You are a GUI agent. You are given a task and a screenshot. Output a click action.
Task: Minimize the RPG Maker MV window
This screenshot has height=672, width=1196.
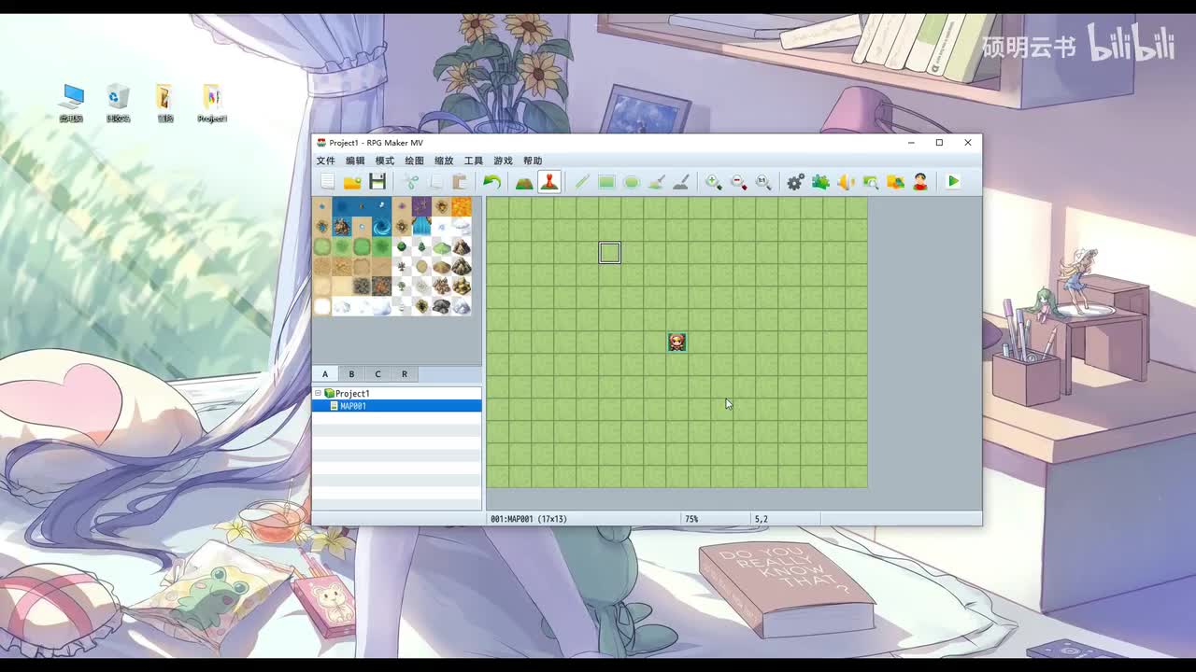point(912,143)
